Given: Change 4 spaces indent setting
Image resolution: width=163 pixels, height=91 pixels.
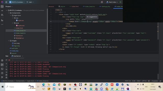Looking at the screenshot, I should point(155,81).
